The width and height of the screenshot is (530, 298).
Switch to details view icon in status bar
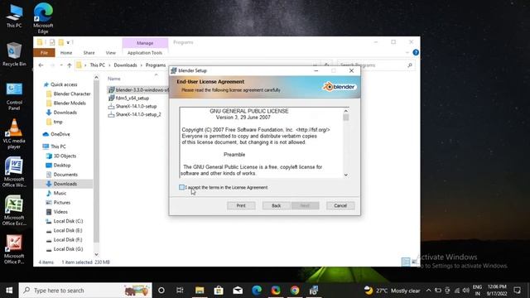(x=406, y=262)
